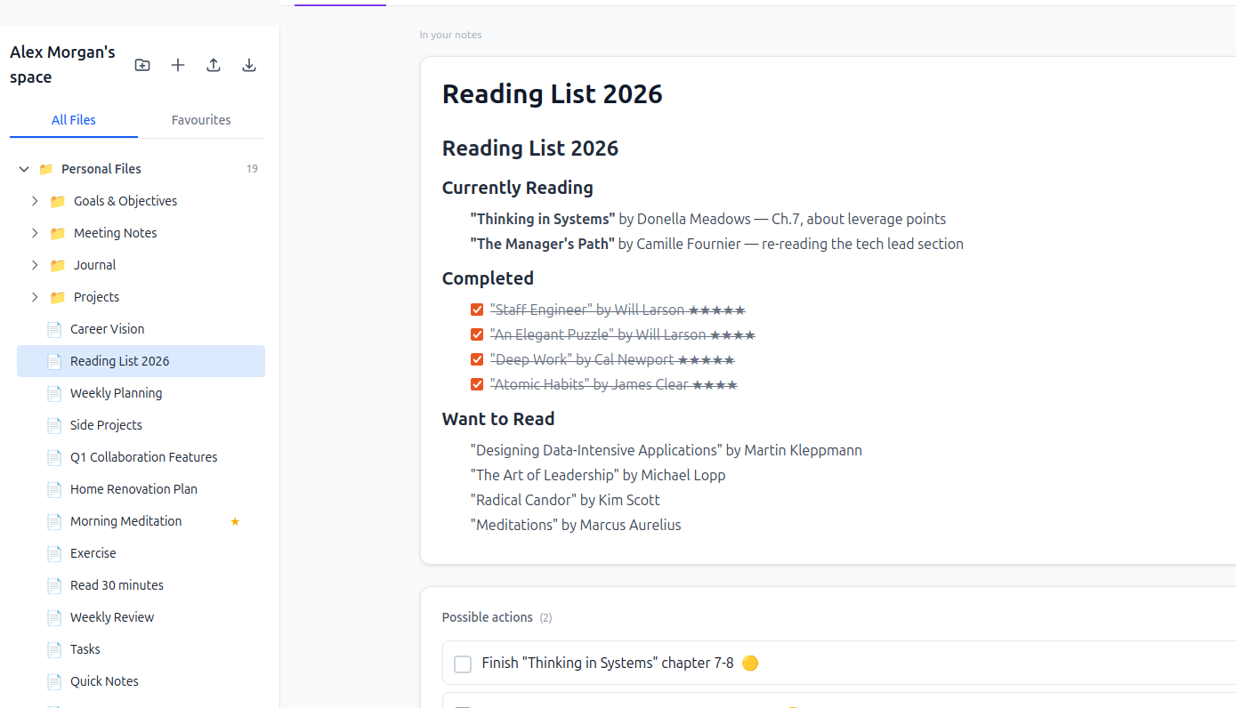
Task: Click the "Want to Read" heading
Action: (498, 419)
